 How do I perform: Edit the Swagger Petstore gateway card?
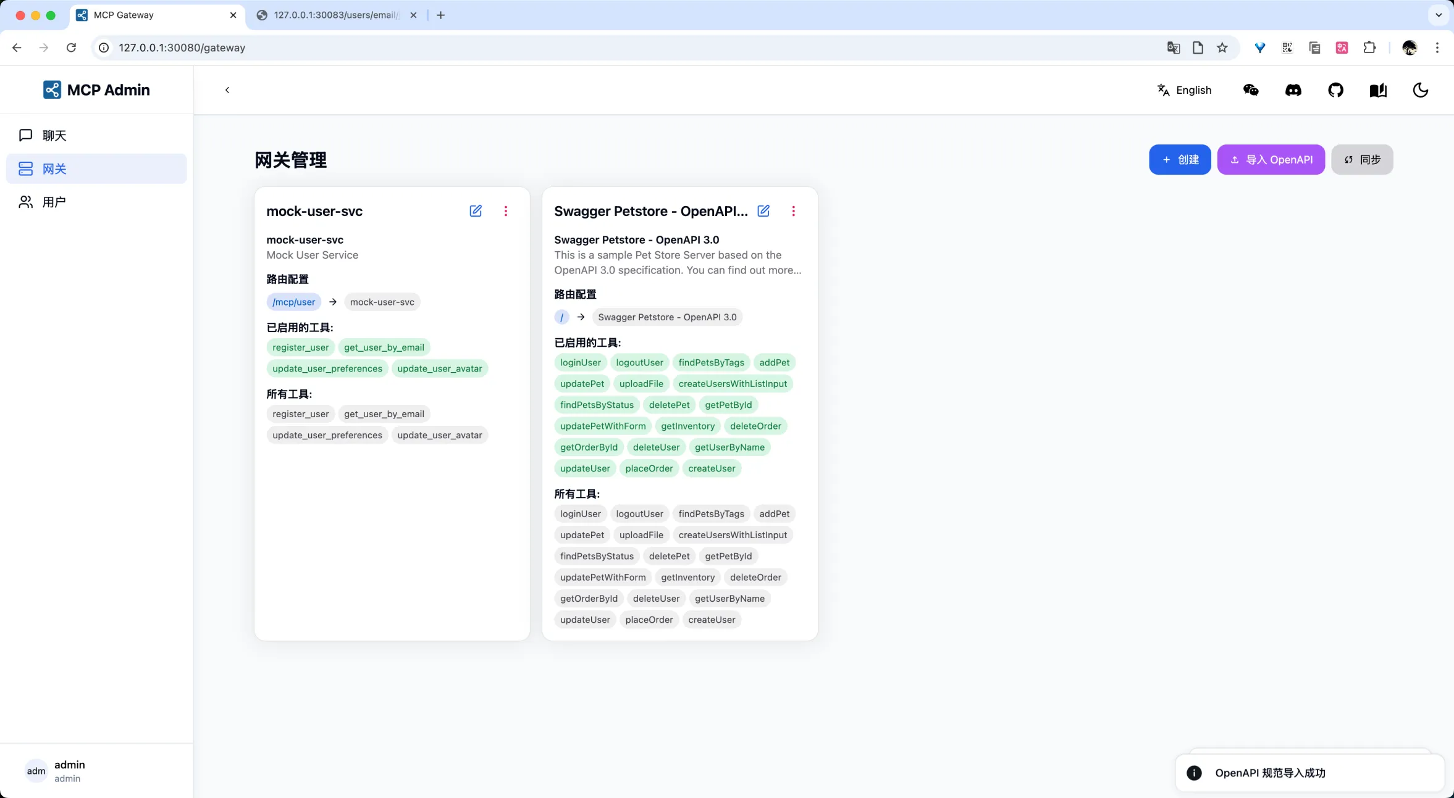pyautogui.click(x=763, y=211)
